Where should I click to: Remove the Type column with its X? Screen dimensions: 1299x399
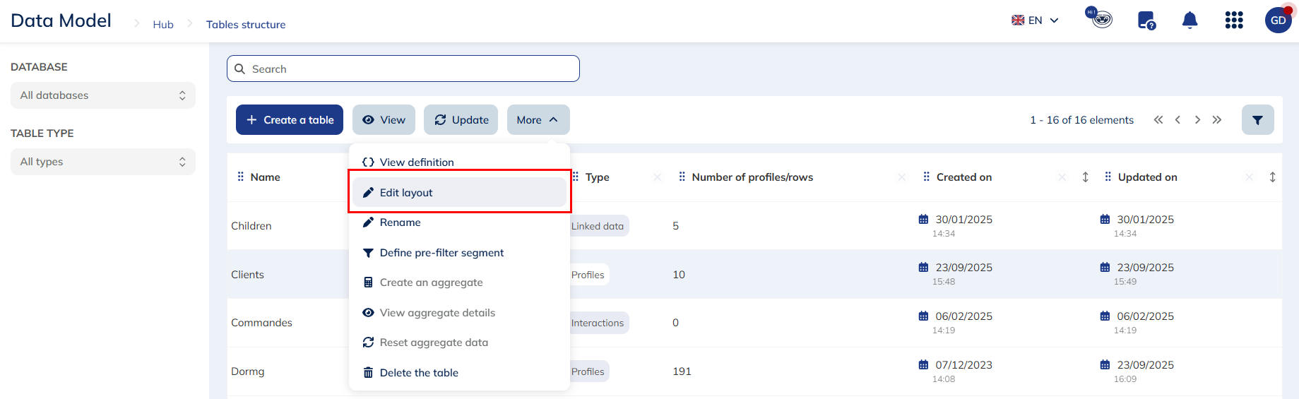coord(658,177)
